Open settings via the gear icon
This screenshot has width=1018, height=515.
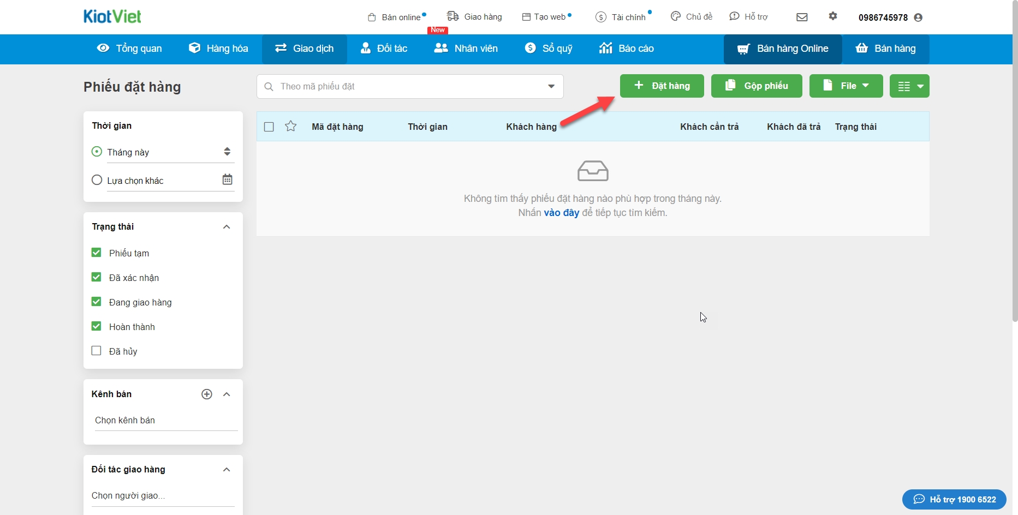pos(832,16)
